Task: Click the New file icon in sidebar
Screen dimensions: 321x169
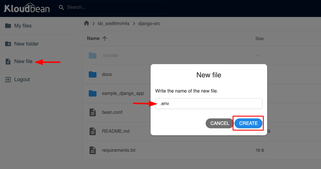Action: 7,61
